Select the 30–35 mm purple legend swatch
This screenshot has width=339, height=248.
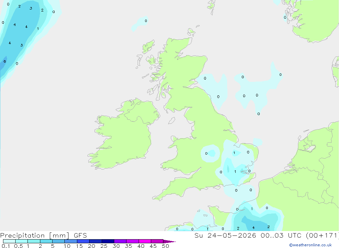click(120, 241)
